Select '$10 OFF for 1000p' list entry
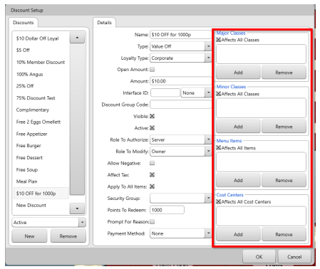Screen dimensions: 320x269 (x=41, y=194)
